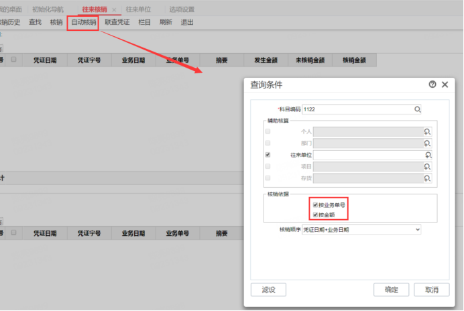The width and height of the screenshot is (464, 311).
Task: Toggle the 按业务单号 checkbox
Action: (316, 204)
